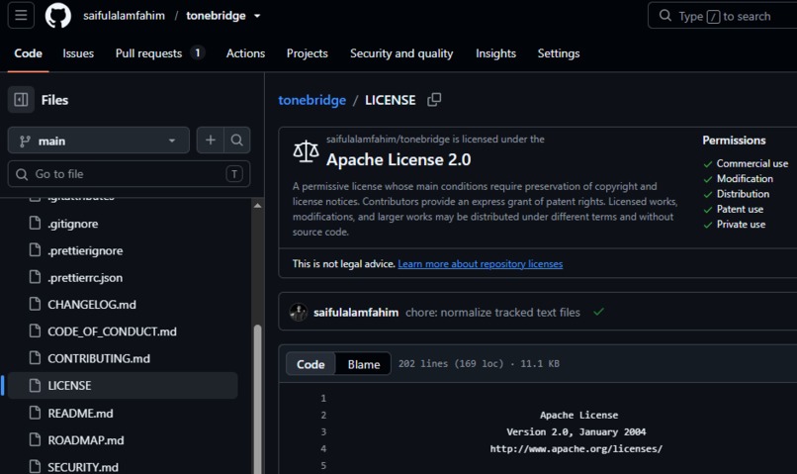
Task: Open saifulalamfahim avatar on commit row
Action: point(299,313)
